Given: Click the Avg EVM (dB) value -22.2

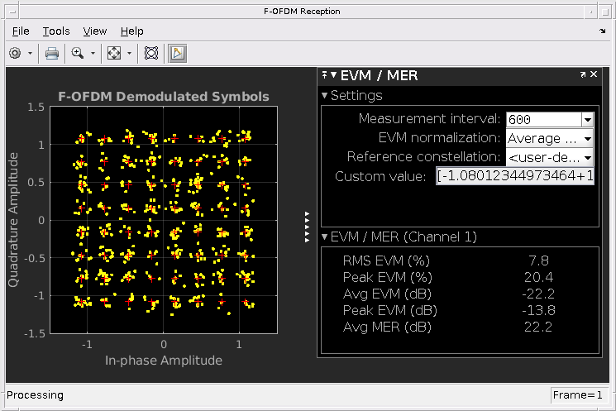Looking at the screenshot, I should click(x=538, y=294).
